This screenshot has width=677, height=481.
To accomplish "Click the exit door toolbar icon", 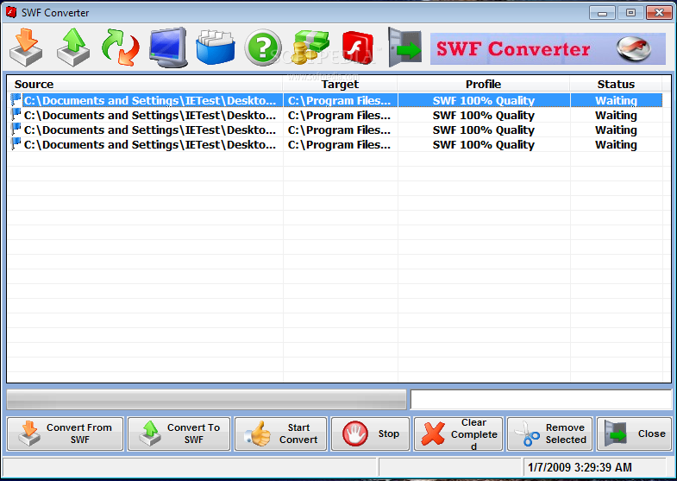I will tap(404, 47).
